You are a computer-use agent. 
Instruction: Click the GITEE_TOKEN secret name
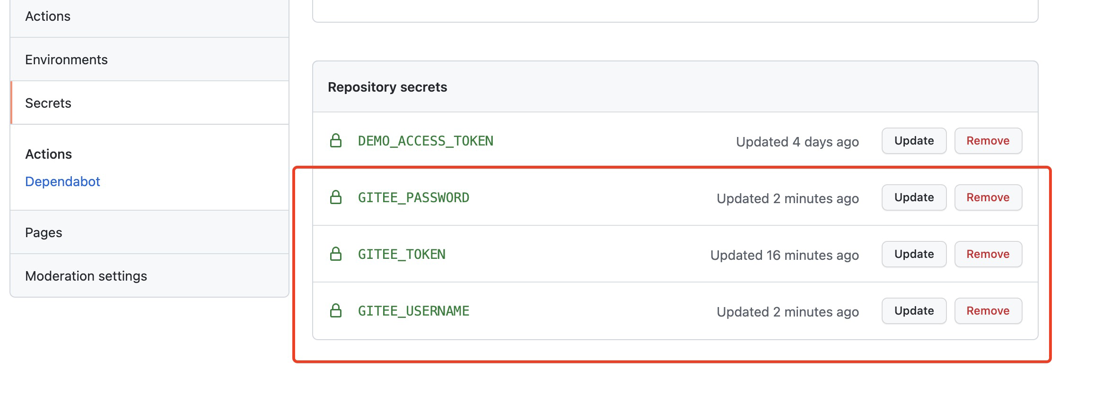(x=402, y=254)
